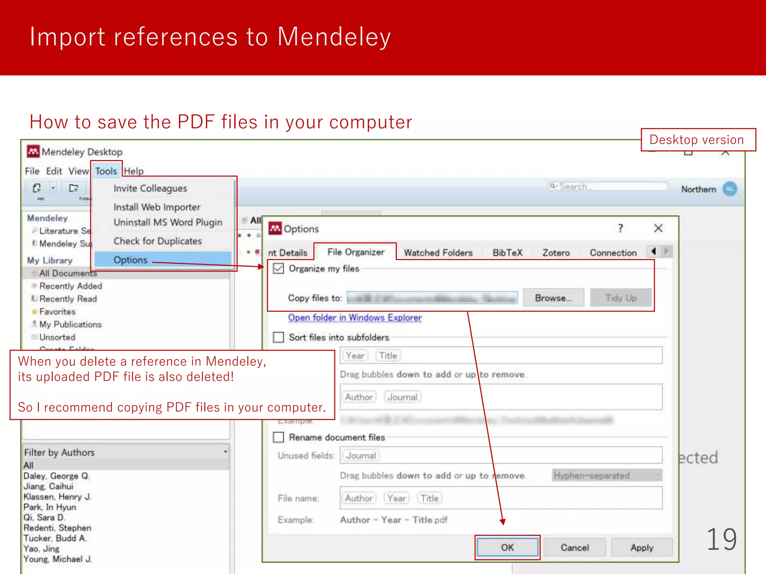Click the search magnifier icon

coord(553,186)
